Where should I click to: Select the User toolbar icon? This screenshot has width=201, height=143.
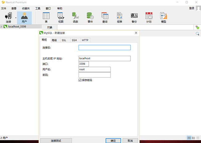pos(24,18)
